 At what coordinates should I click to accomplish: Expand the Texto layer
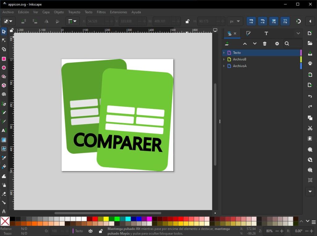tap(224, 53)
